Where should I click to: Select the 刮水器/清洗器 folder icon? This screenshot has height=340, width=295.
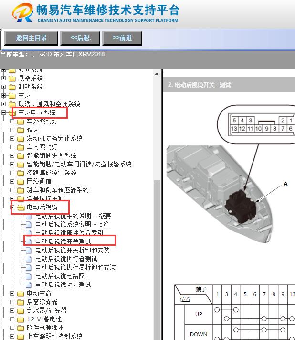[x=21, y=311]
